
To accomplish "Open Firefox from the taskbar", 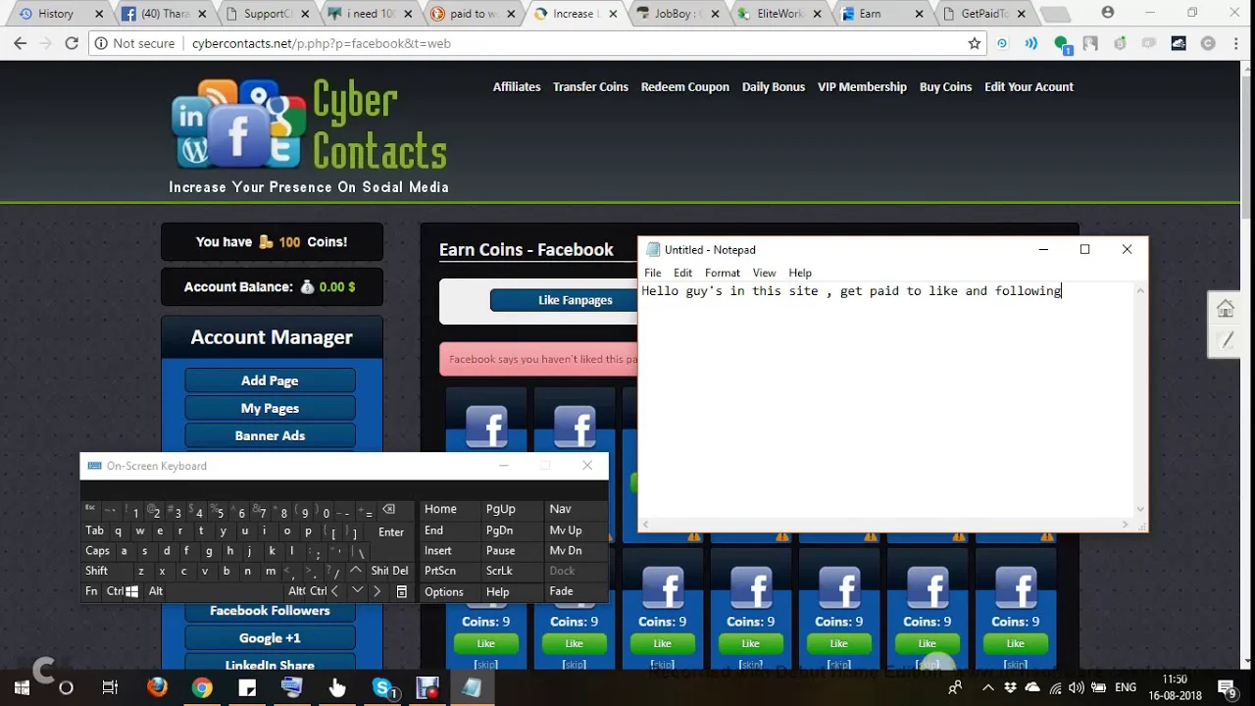I will pos(157,687).
